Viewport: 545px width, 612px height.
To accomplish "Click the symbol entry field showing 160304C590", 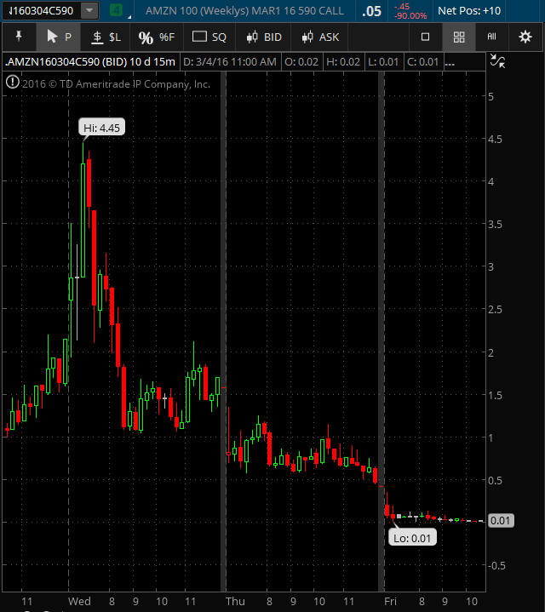I will 41,11.
